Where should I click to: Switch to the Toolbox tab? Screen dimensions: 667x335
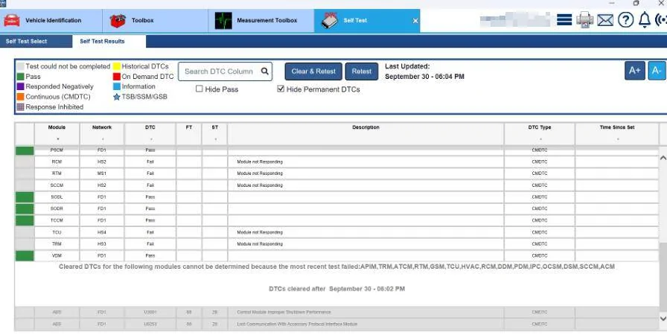(x=156, y=20)
